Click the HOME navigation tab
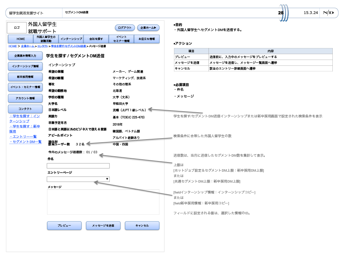The image size is (344, 258). click(x=20, y=39)
